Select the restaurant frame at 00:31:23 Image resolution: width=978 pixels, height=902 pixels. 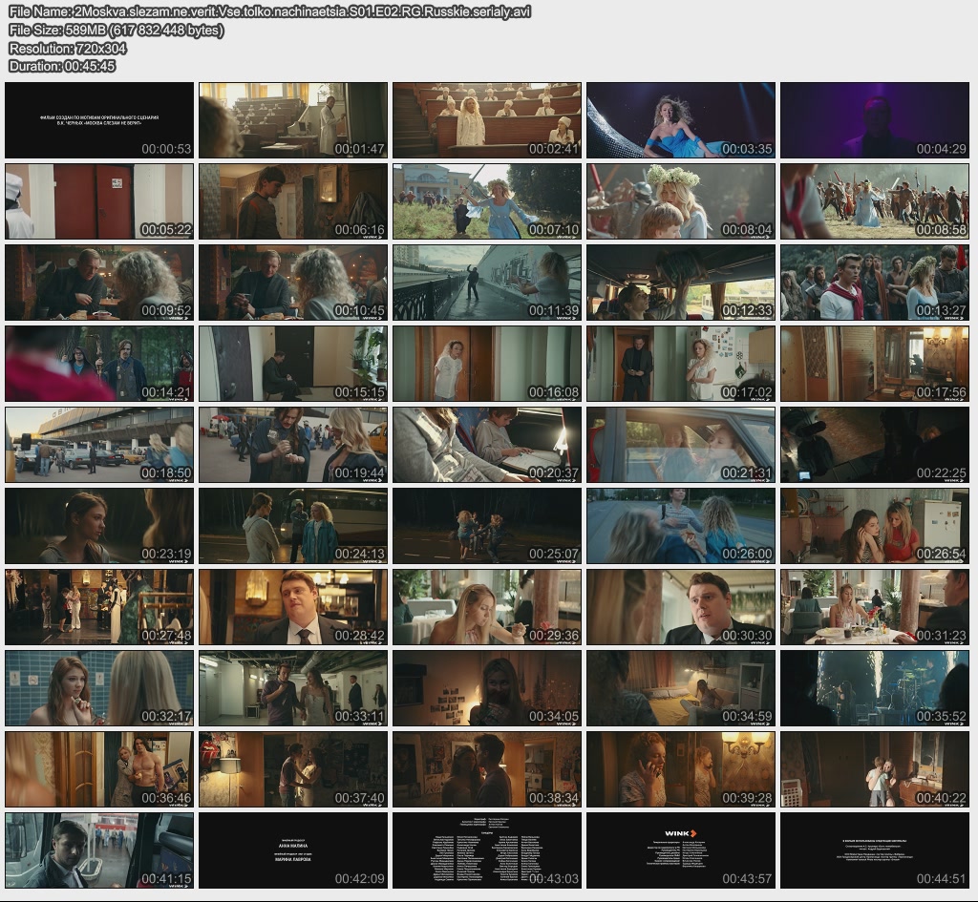tap(874, 607)
